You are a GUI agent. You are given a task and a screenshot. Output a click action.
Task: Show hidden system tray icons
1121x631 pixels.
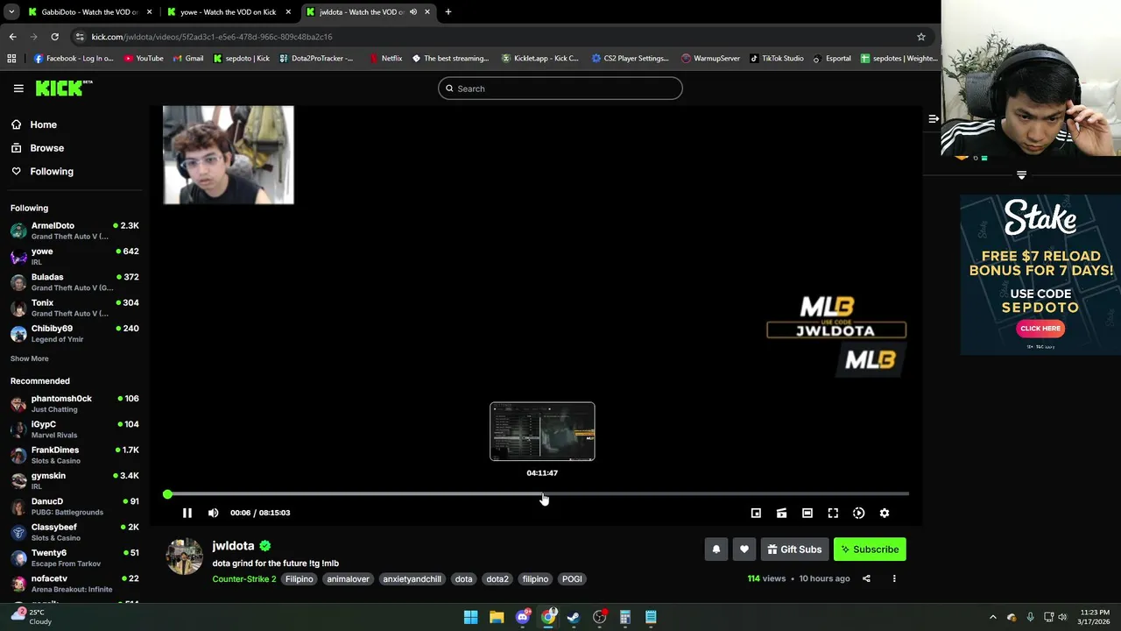(x=992, y=617)
